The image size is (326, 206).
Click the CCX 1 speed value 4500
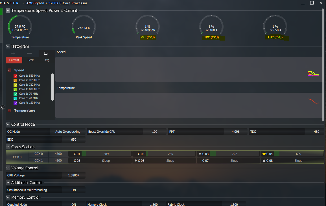tap(58, 161)
